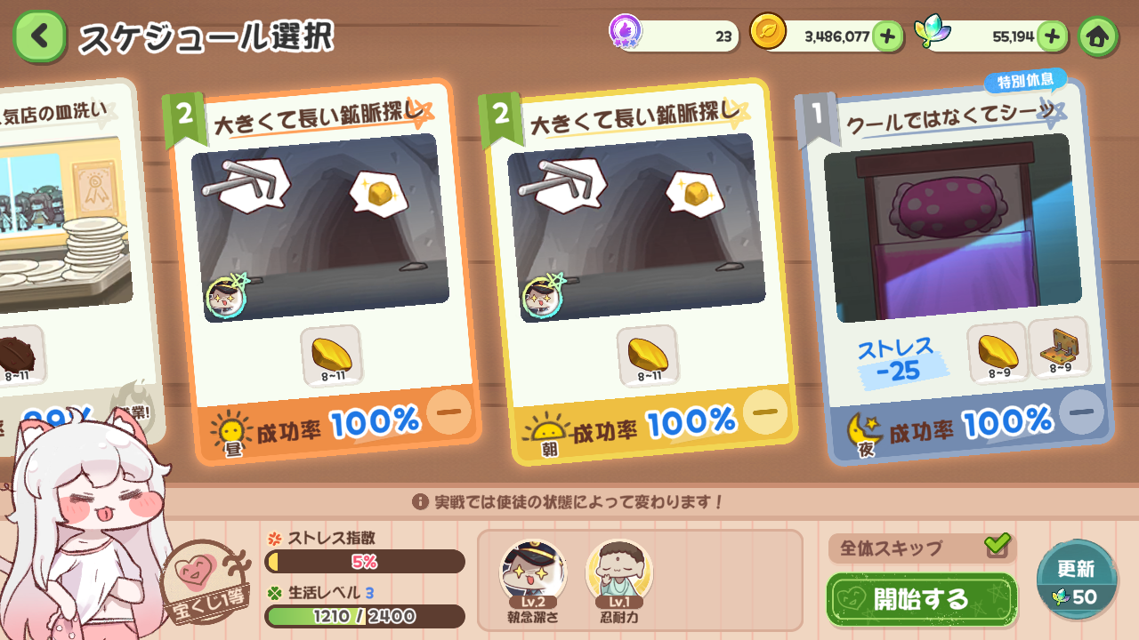
Task: Click the 開始する start button
Action: pyautogui.click(x=921, y=599)
